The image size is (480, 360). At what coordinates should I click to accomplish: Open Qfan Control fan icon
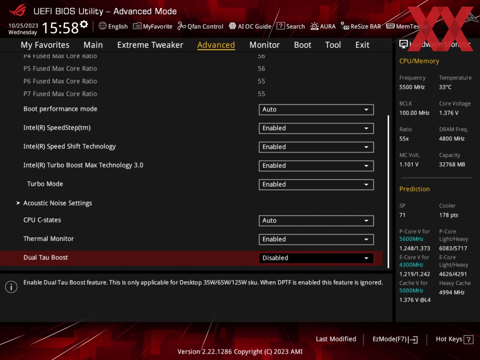(182, 26)
